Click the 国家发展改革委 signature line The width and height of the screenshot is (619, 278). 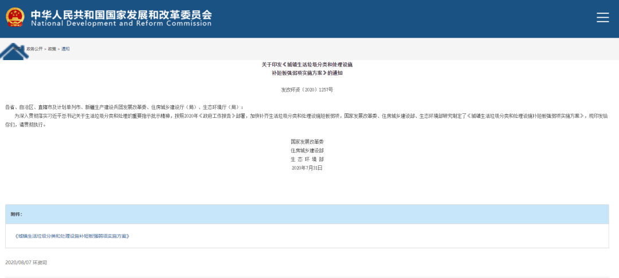[307, 141]
